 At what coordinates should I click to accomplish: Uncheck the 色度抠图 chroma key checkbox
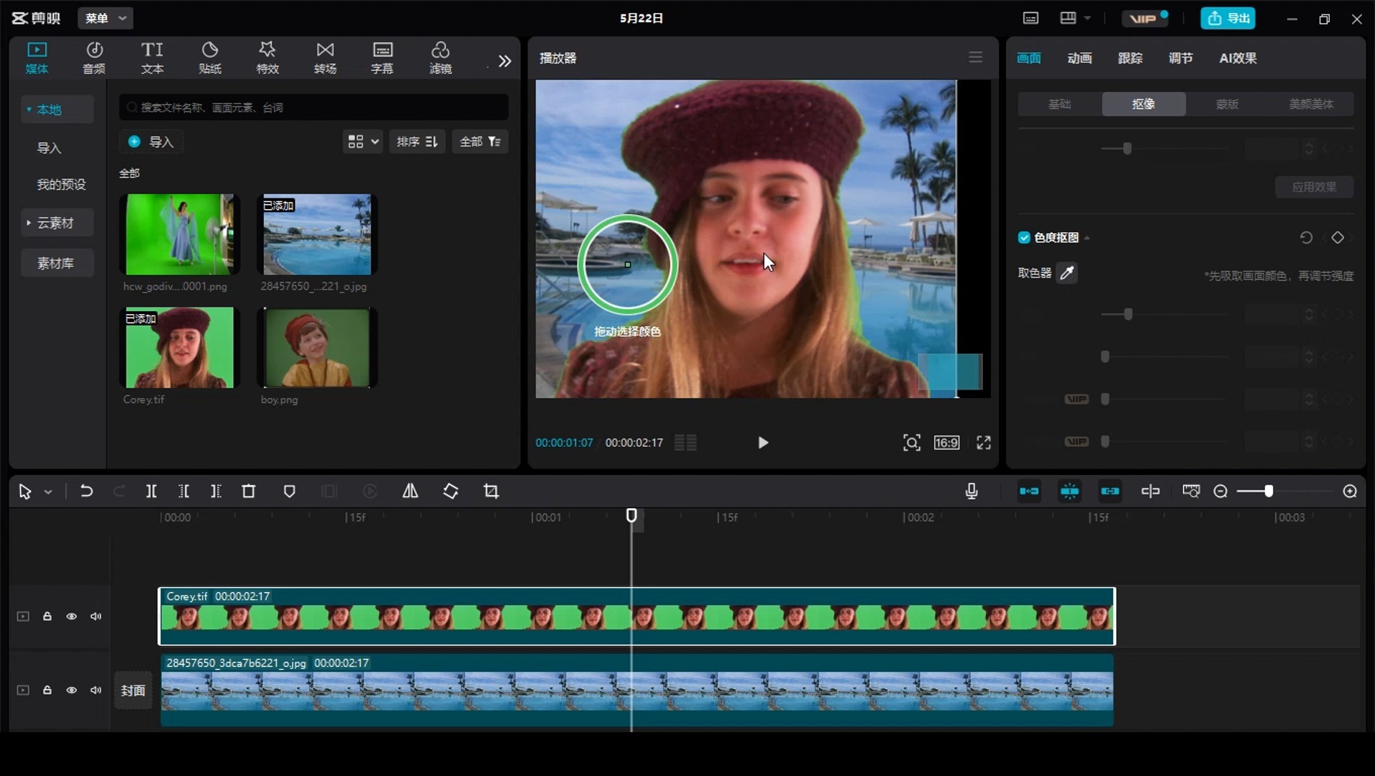click(x=1024, y=238)
